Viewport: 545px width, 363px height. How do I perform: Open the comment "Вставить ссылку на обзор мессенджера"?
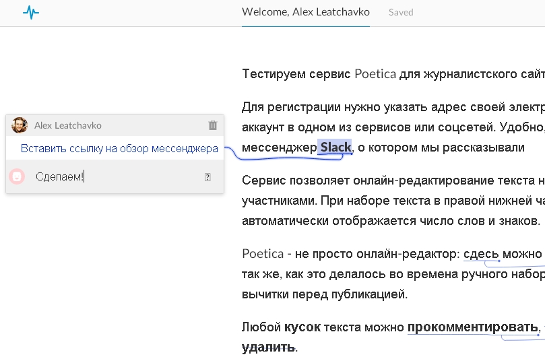pos(119,149)
